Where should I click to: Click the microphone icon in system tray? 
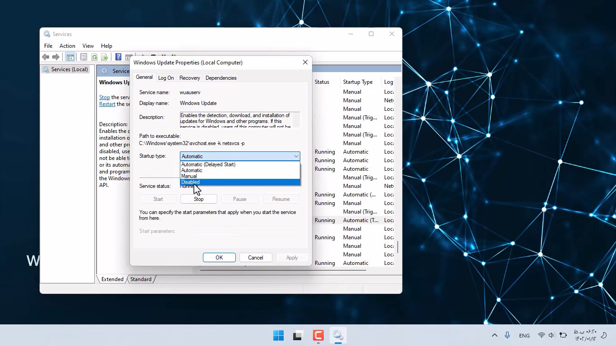(x=507, y=336)
